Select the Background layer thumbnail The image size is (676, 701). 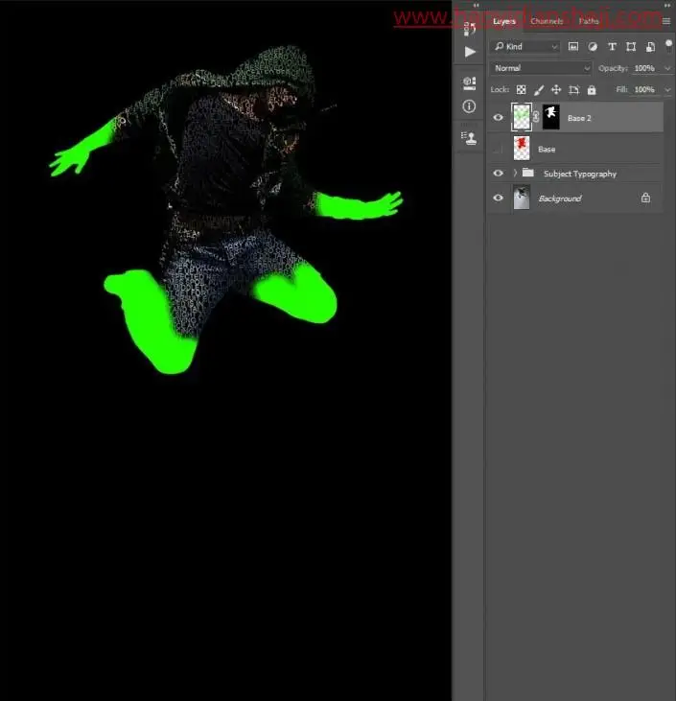[522, 198]
